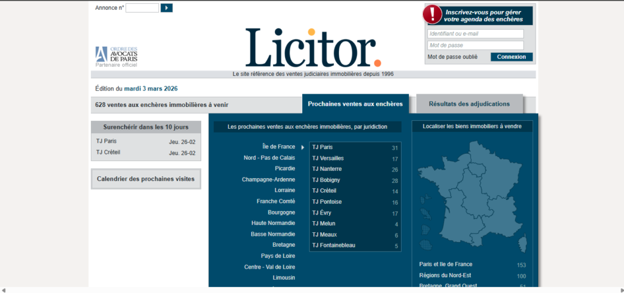The height and width of the screenshot is (293, 624).
Task: Click the Corsica island on the map
Action: 523,243
